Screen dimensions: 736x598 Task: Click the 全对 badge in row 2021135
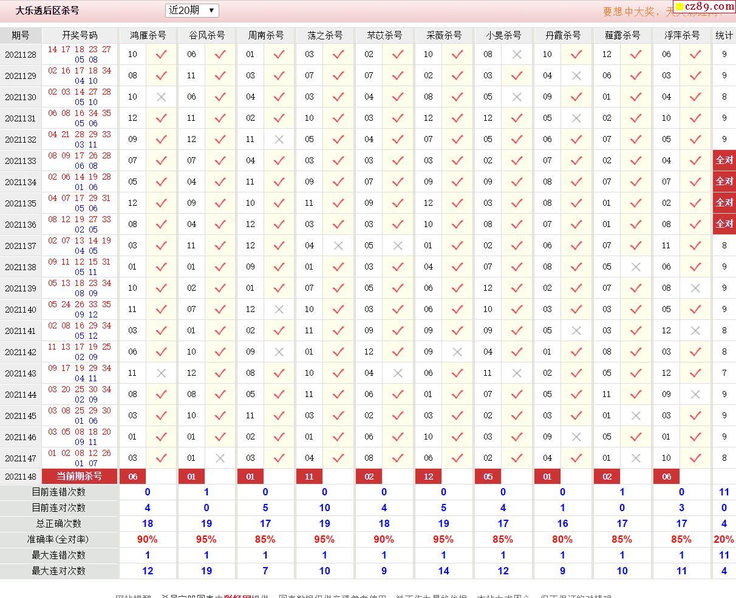[724, 203]
